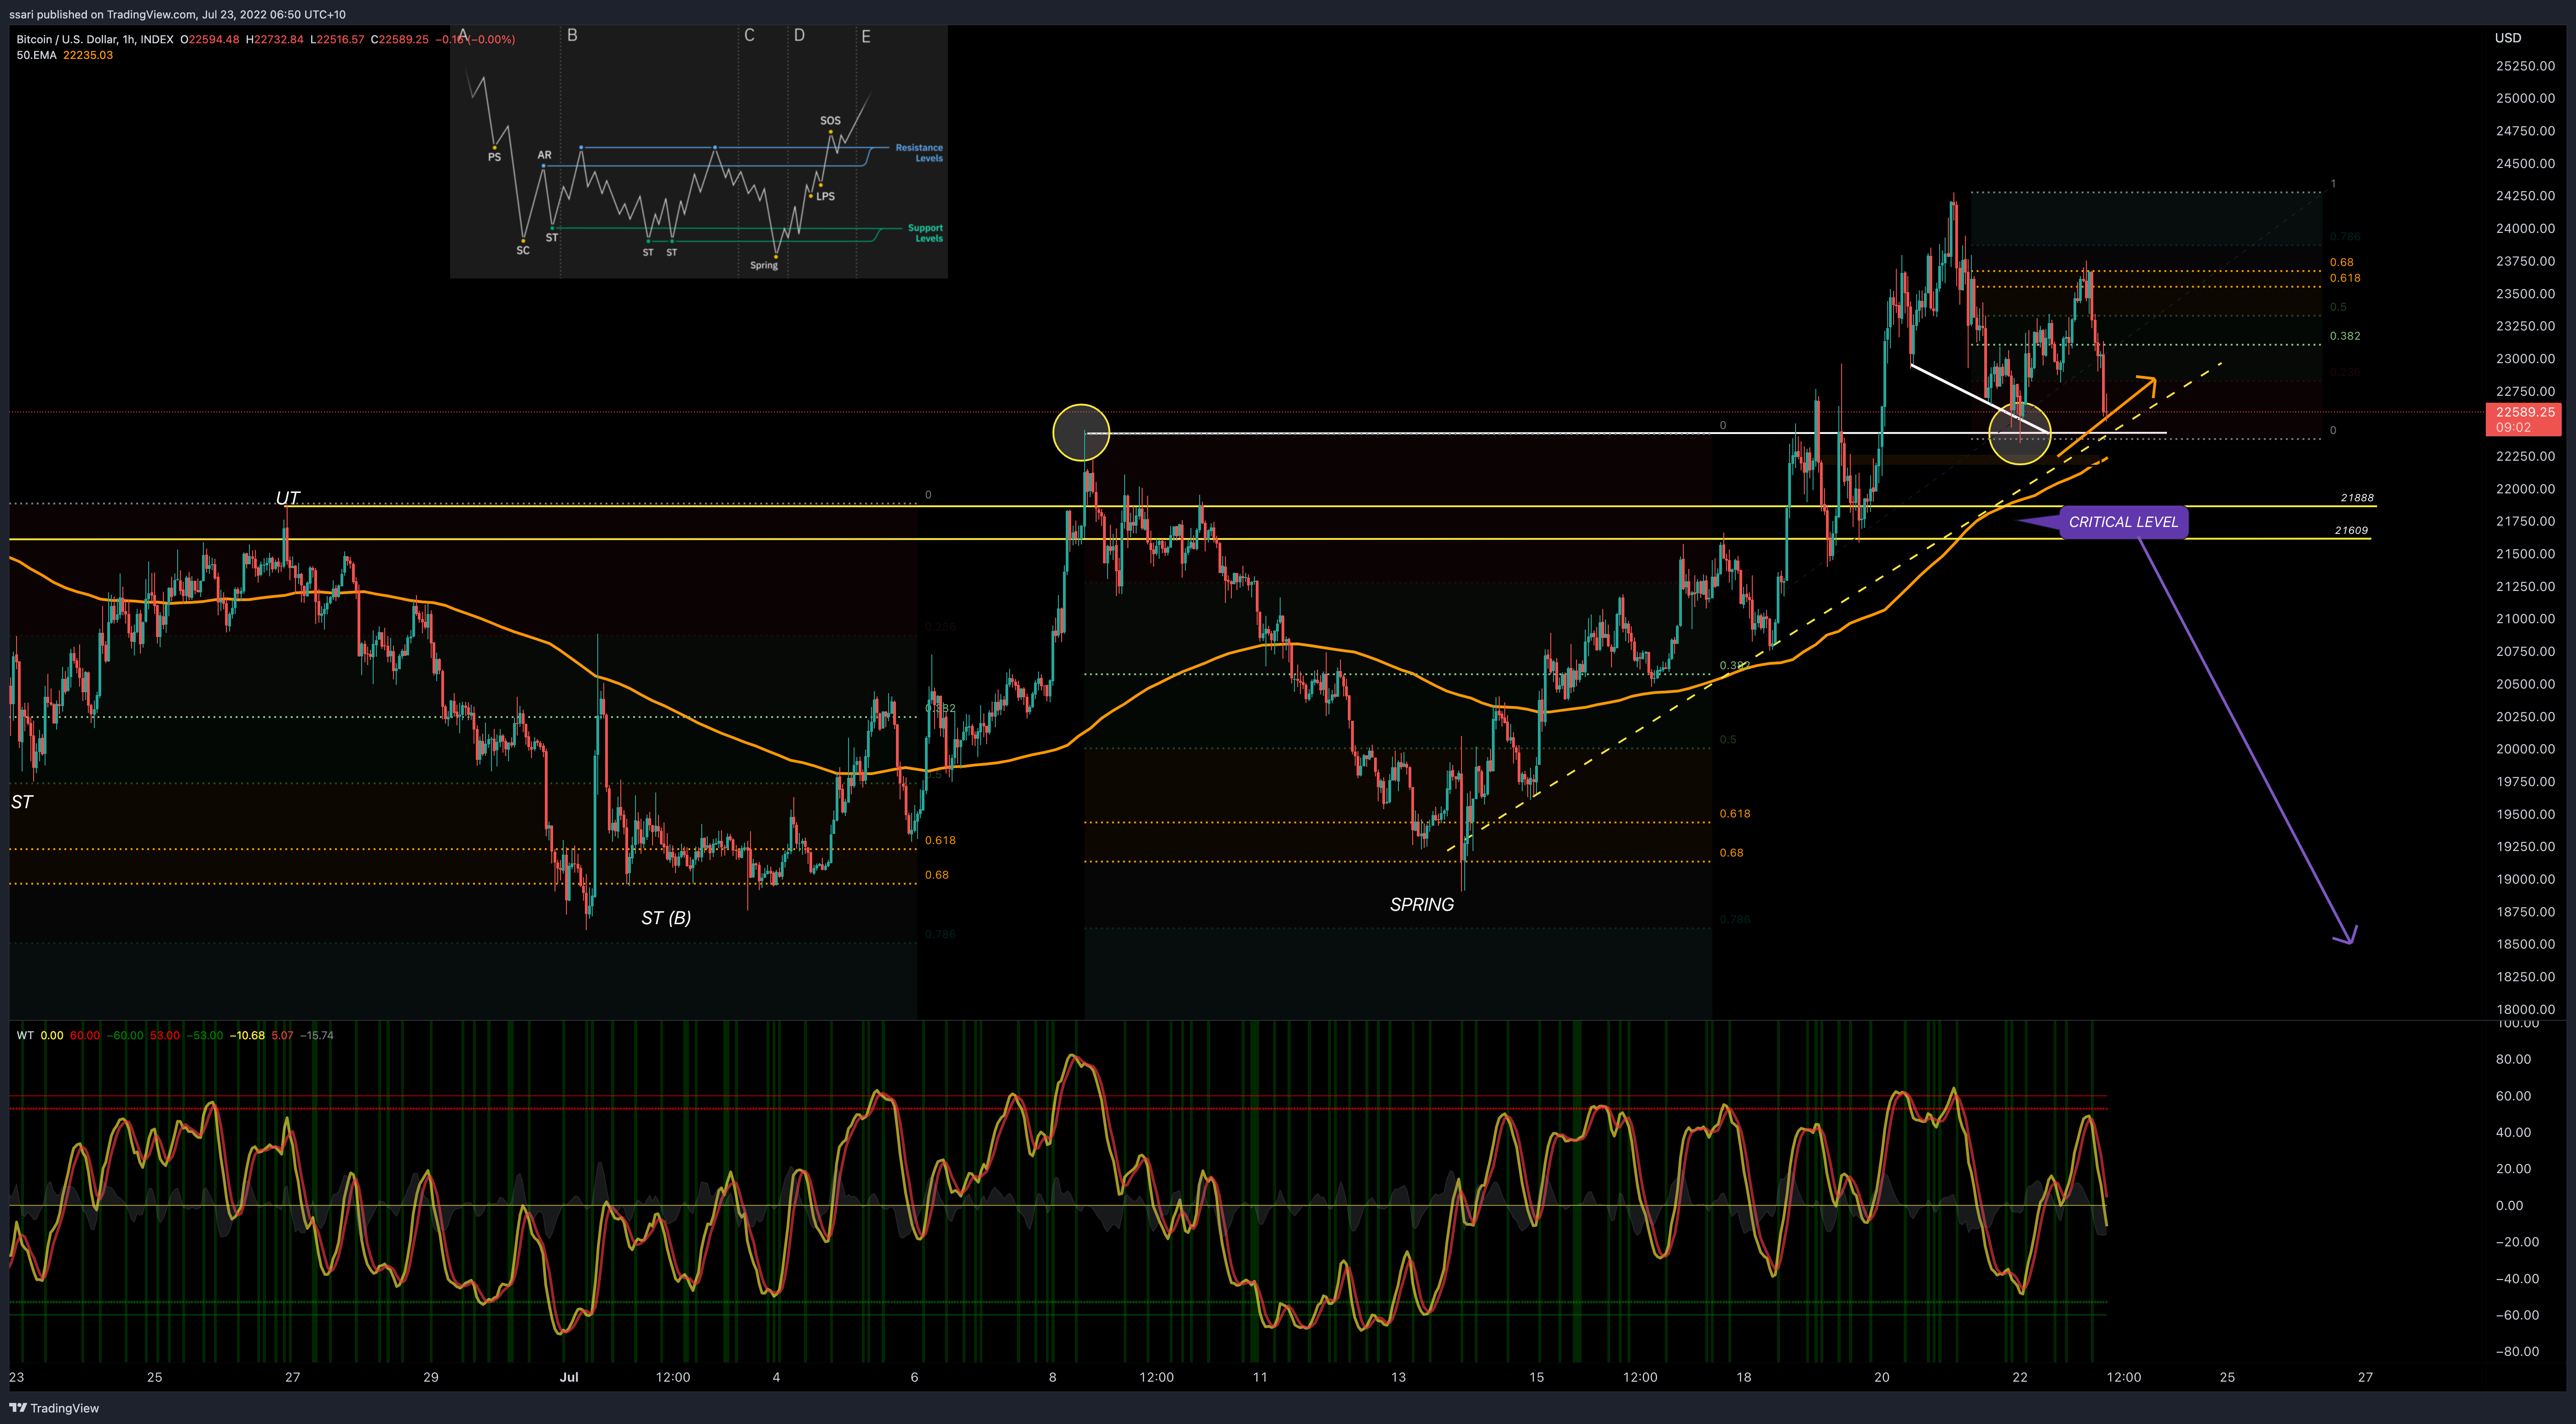Click the 20000.00 price axis label
Image resolution: width=2576 pixels, height=1424 pixels.
[2525, 749]
